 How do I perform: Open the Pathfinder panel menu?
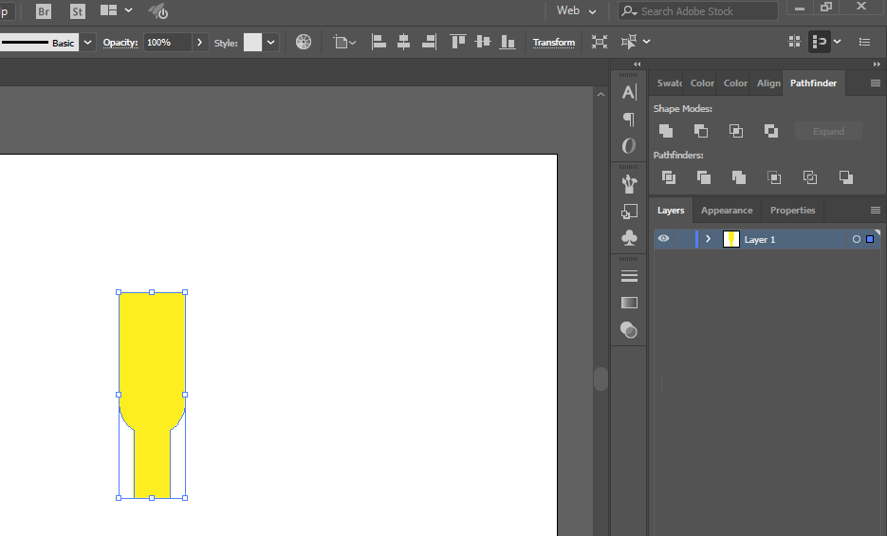tap(875, 83)
